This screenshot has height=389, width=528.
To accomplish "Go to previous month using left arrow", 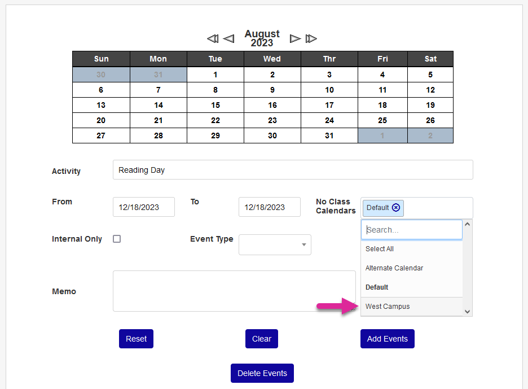I will point(228,39).
